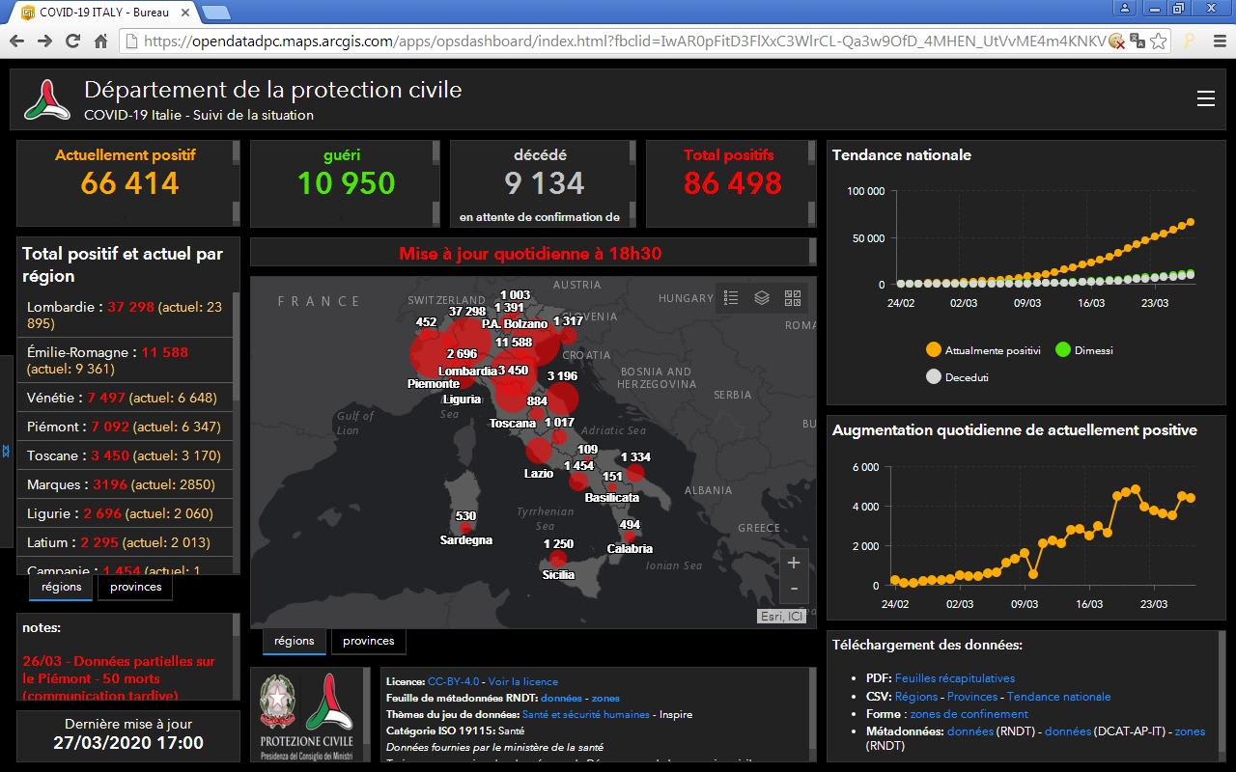Open the Chrome browser menu

click(x=1218, y=41)
